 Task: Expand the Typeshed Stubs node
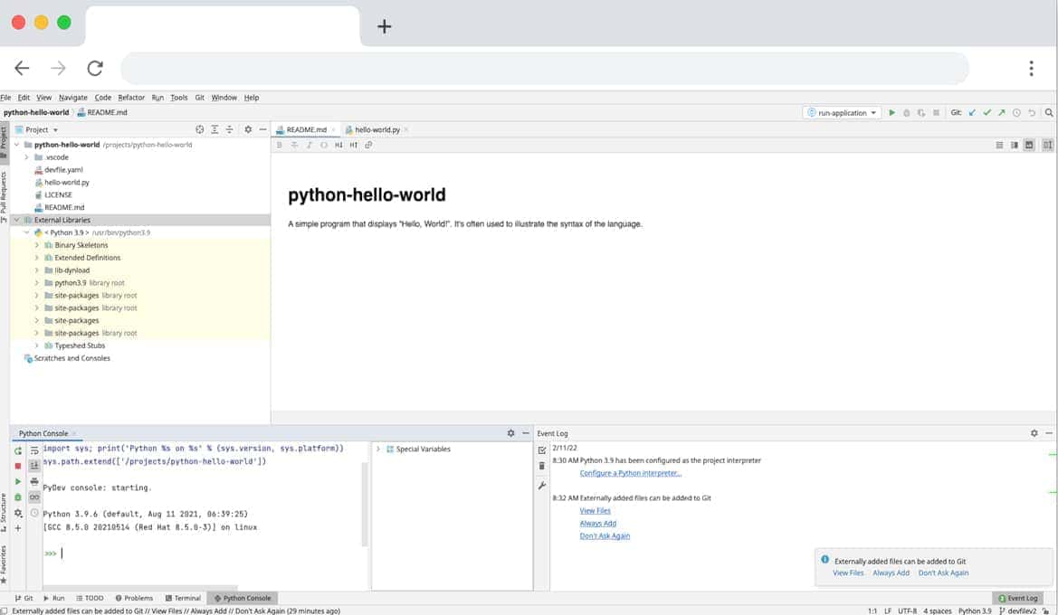pos(36,345)
